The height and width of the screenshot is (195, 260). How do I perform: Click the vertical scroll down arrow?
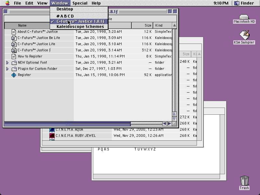[175, 119]
